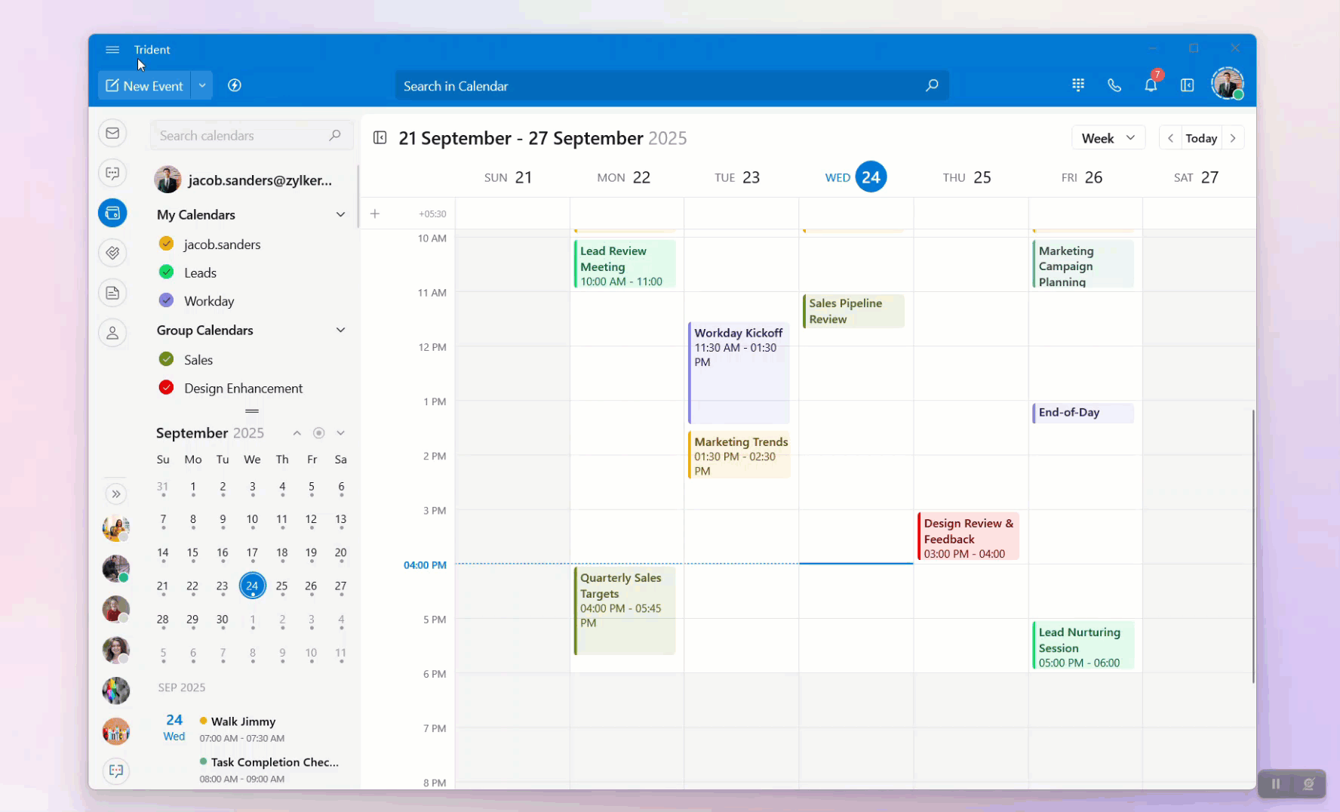Select FRI 26 day header
The width and height of the screenshot is (1340, 812).
click(x=1082, y=177)
